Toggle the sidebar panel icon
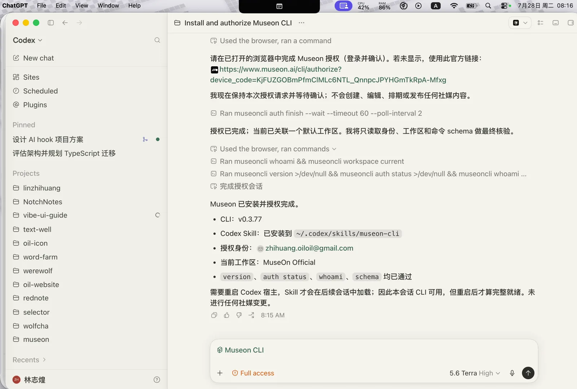The height and width of the screenshot is (389, 577). point(51,23)
